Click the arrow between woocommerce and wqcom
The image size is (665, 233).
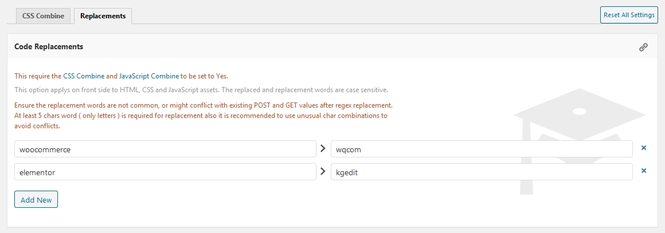(323, 148)
